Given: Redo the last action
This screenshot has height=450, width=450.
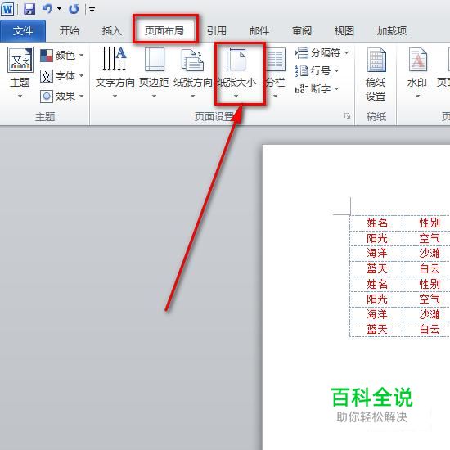Looking at the screenshot, I should coord(74,9).
